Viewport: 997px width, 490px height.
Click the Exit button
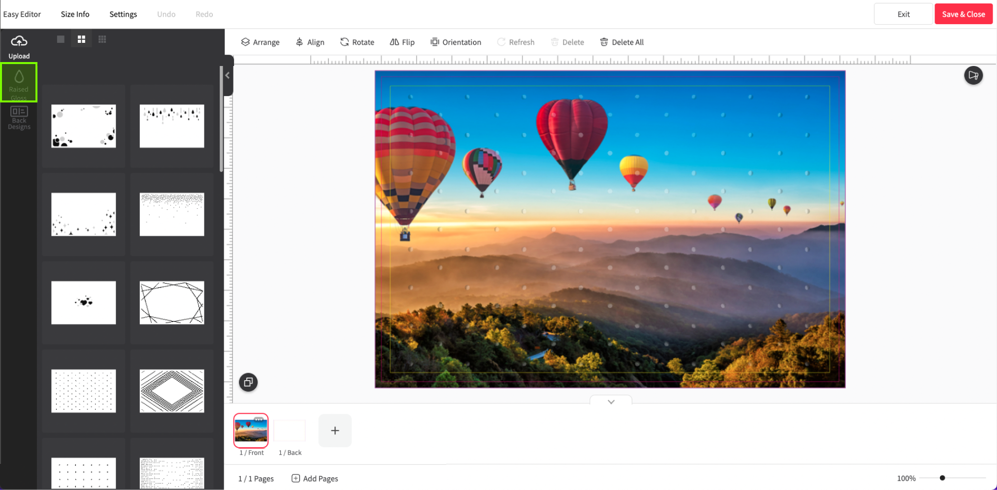[903, 14]
